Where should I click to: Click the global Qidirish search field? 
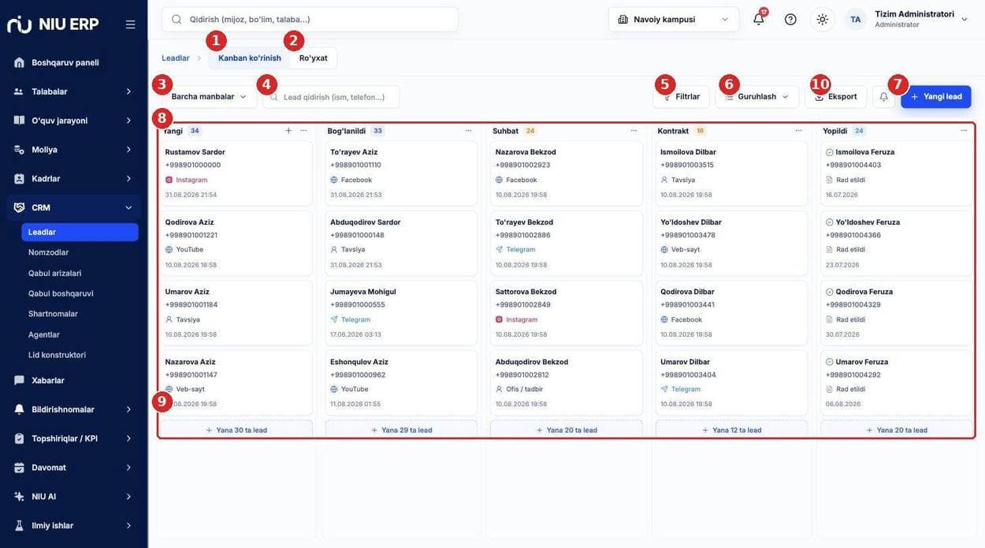pyautogui.click(x=310, y=19)
